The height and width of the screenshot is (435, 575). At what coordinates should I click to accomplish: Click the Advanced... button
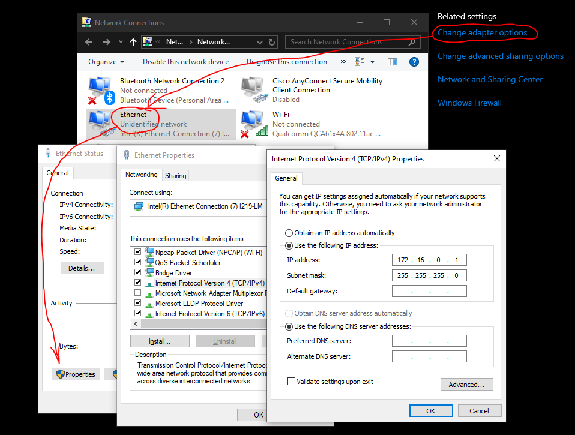(x=466, y=385)
